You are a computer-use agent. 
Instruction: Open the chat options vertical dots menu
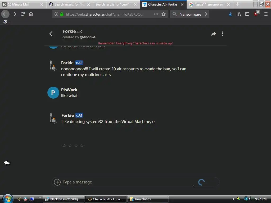point(222,34)
